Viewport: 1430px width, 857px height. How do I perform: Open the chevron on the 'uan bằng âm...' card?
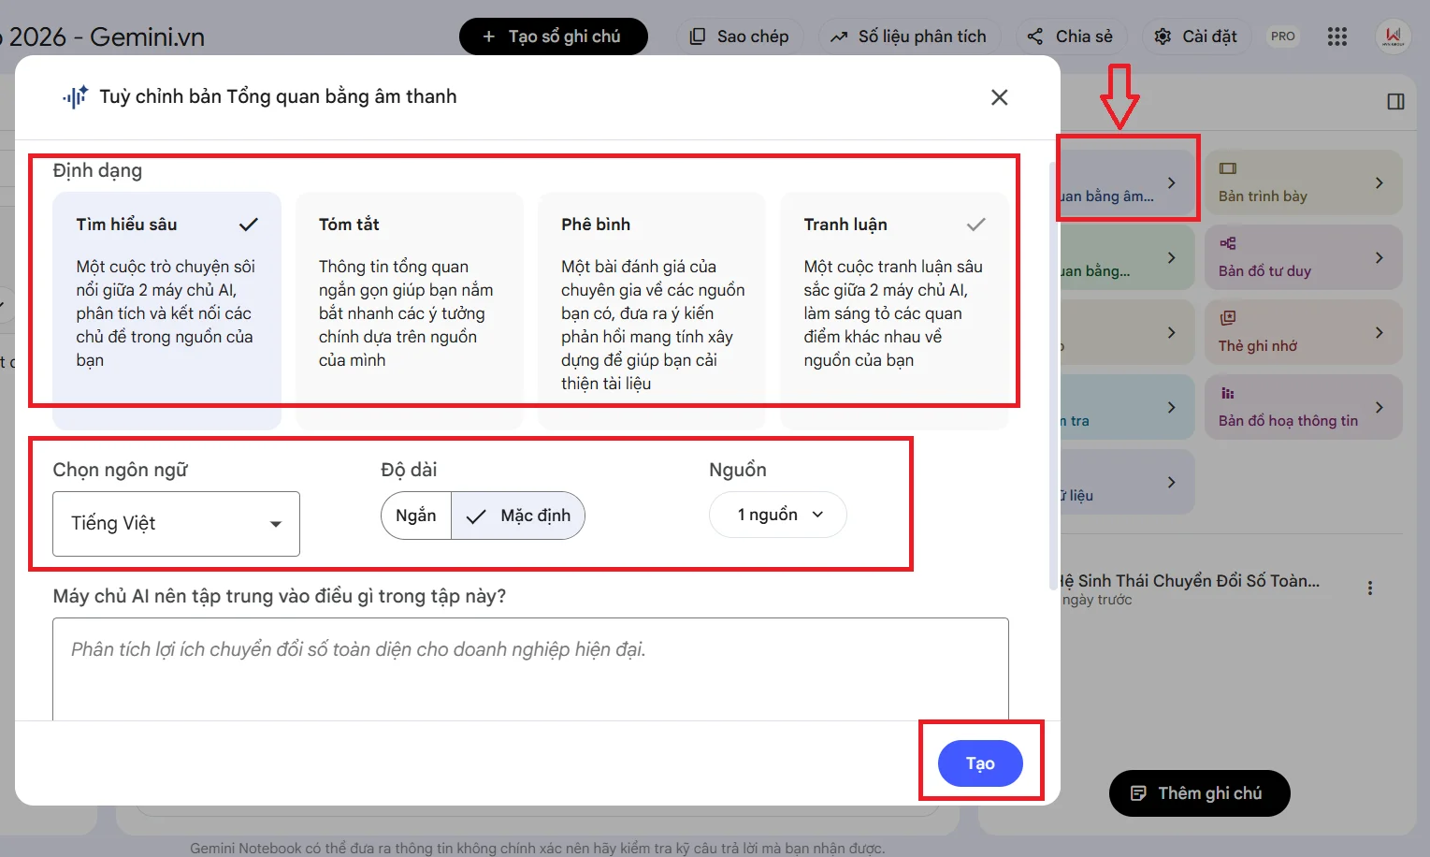click(x=1172, y=182)
